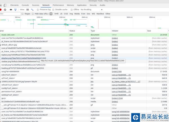This screenshot has height=122, width=169.
Task: Filter requests by Other type
Action: pyautogui.click(x=108, y=14)
